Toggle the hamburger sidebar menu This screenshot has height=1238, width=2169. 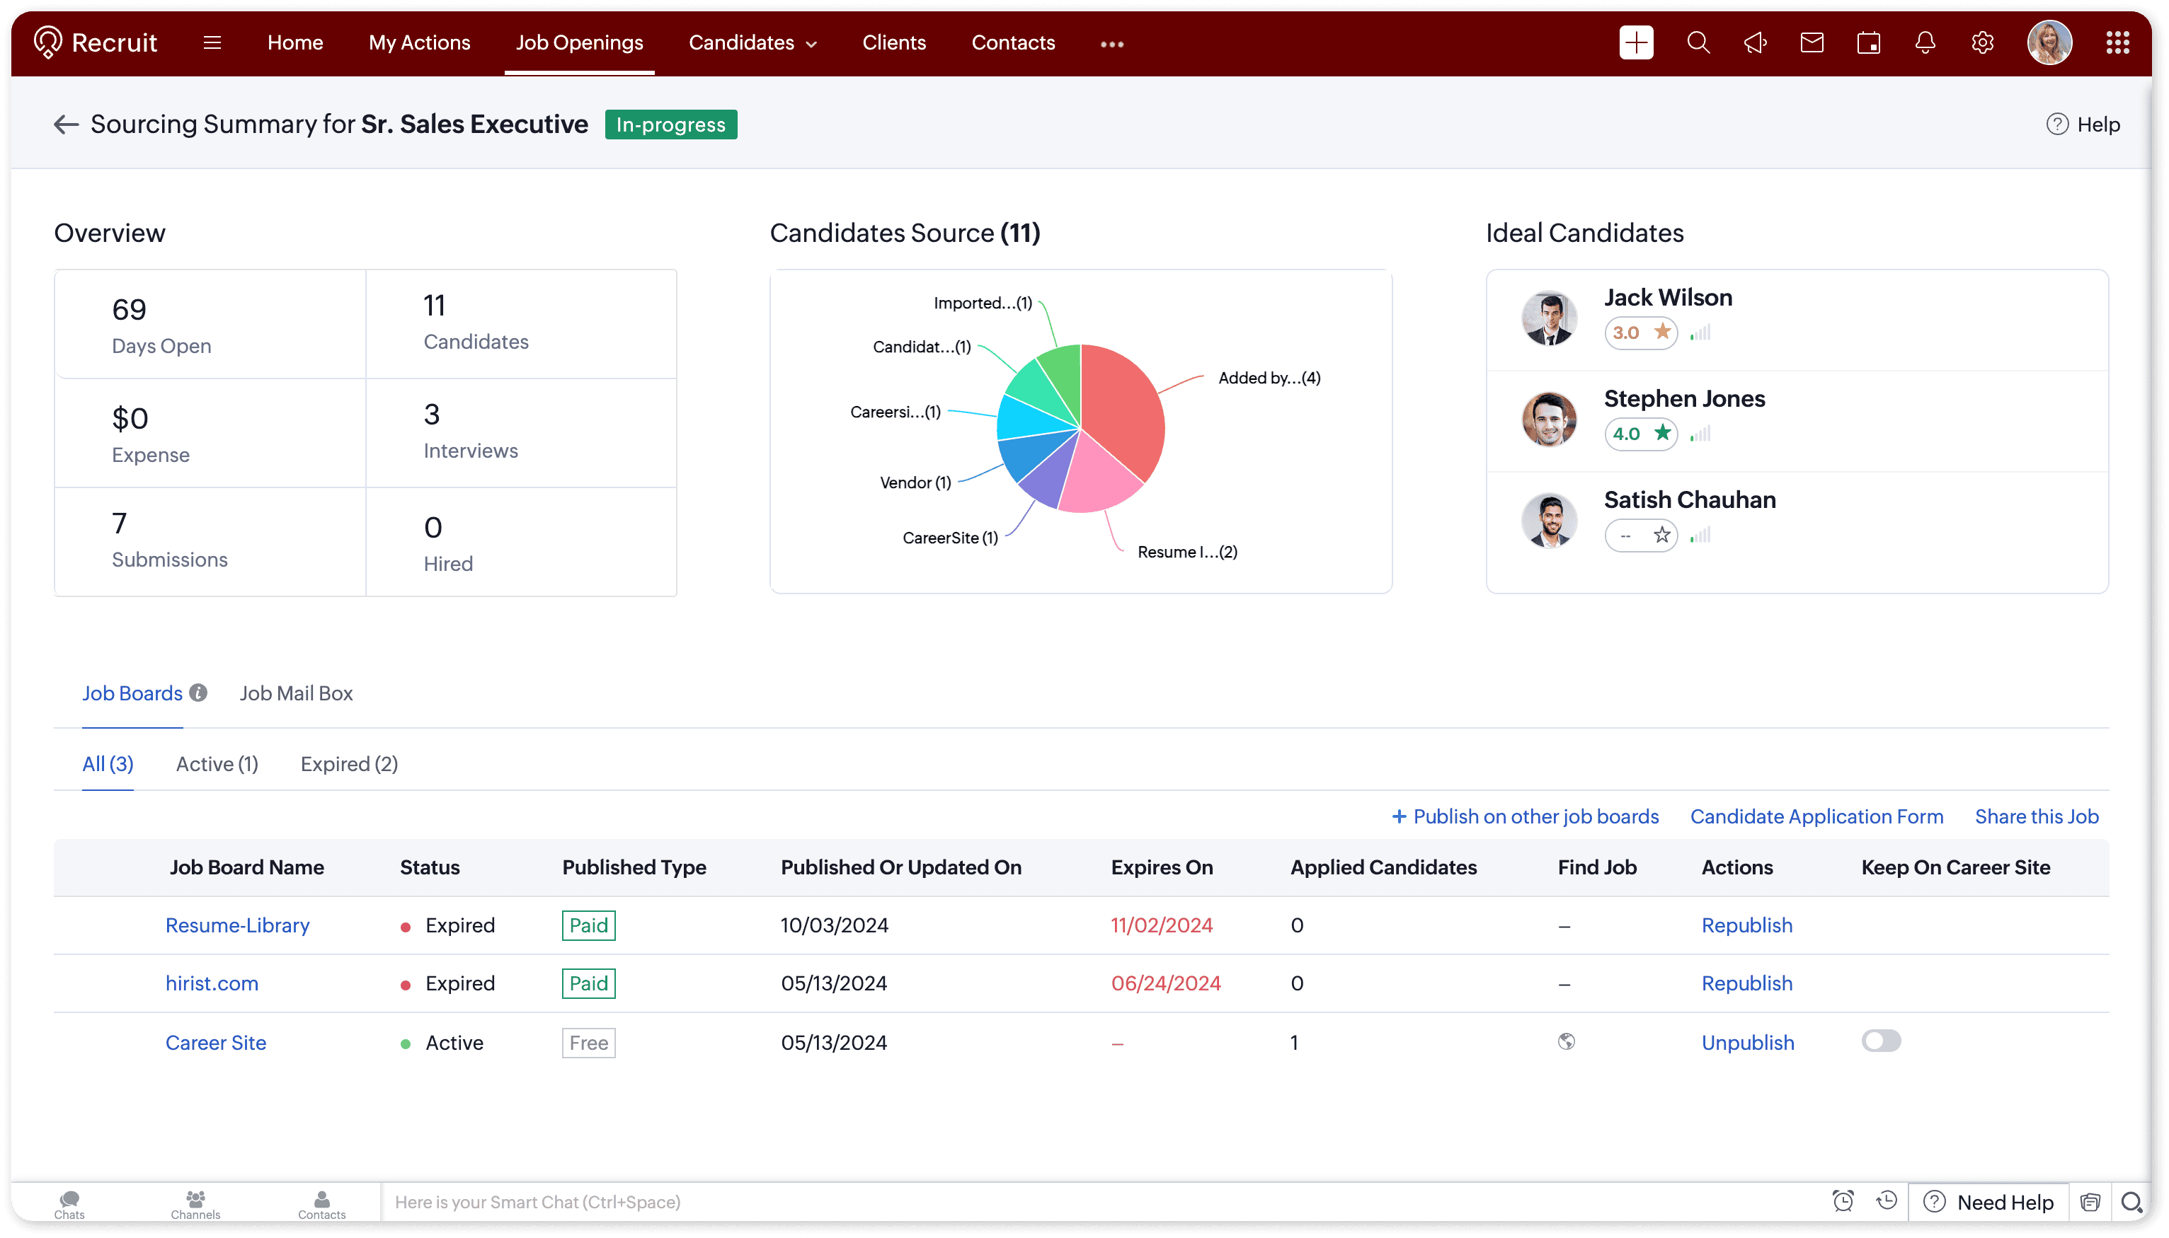(212, 42)
